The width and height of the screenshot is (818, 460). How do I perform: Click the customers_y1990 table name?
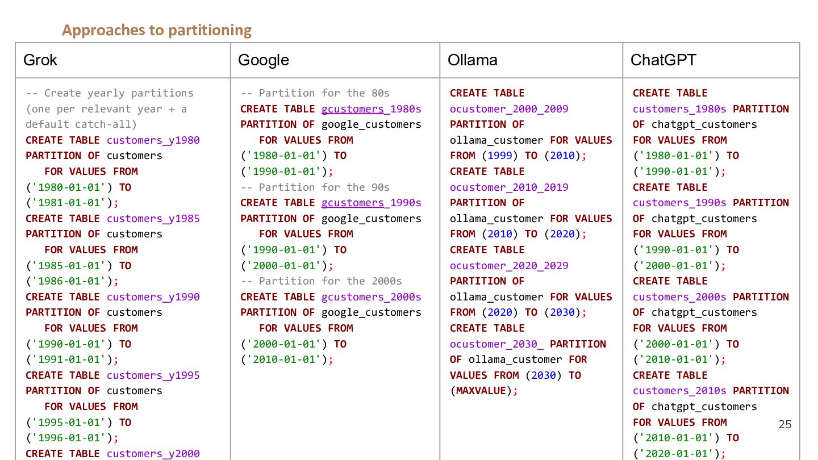point(153,297)
